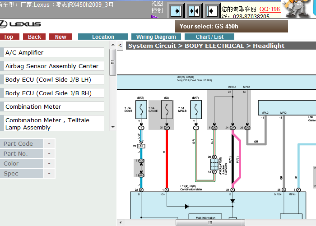
Task: Click the center-view double arrow icon
Action: pos(194,11)
